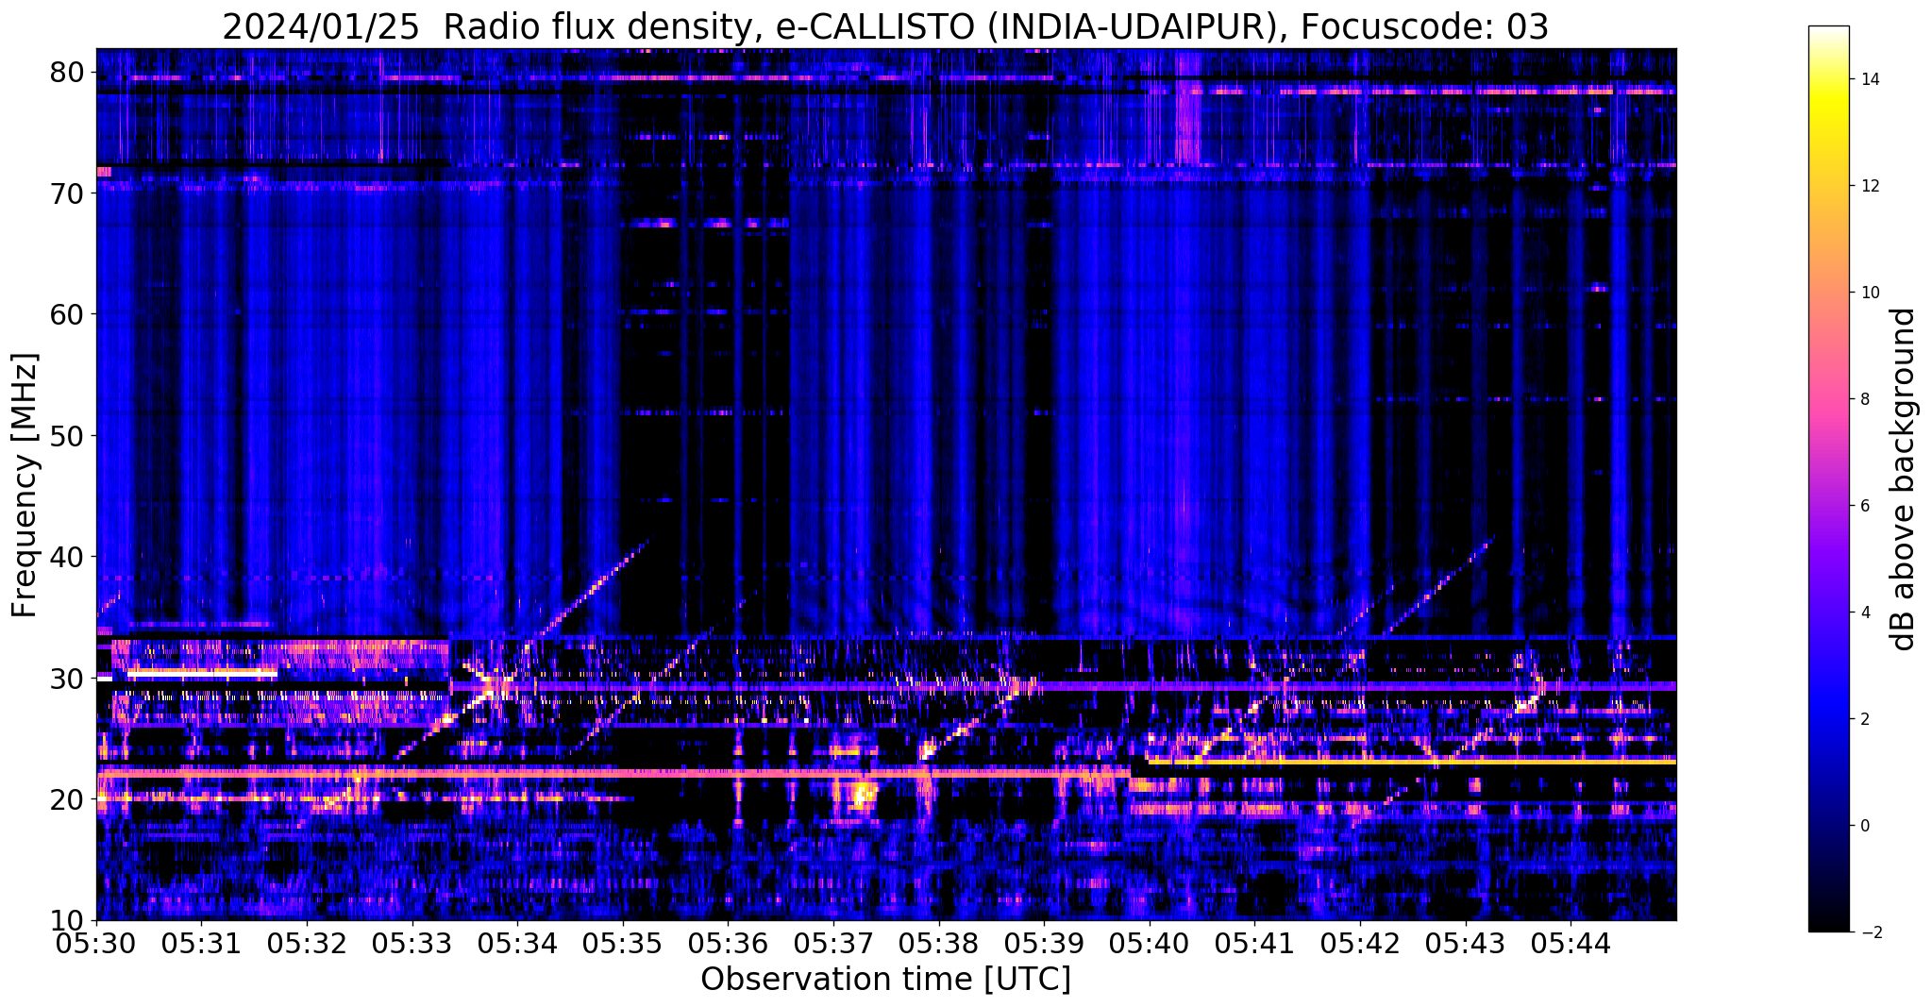This screenshot has height=1007, width=1932.
Task: Click the colorbar tick value 12
Action: (x=1869, y=186)
